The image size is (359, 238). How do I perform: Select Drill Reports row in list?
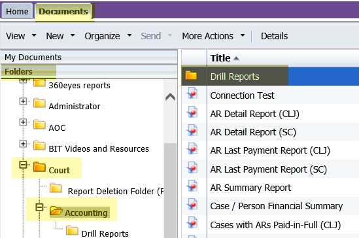(270, 76)
